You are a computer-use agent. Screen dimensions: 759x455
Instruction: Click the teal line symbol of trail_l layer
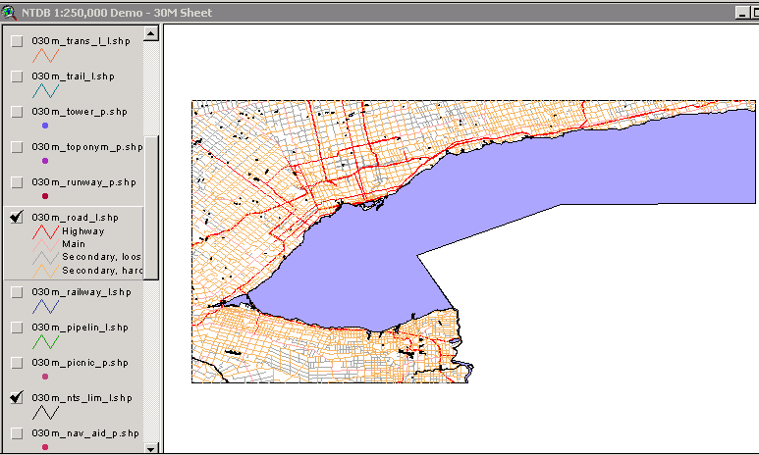[45, 91]
